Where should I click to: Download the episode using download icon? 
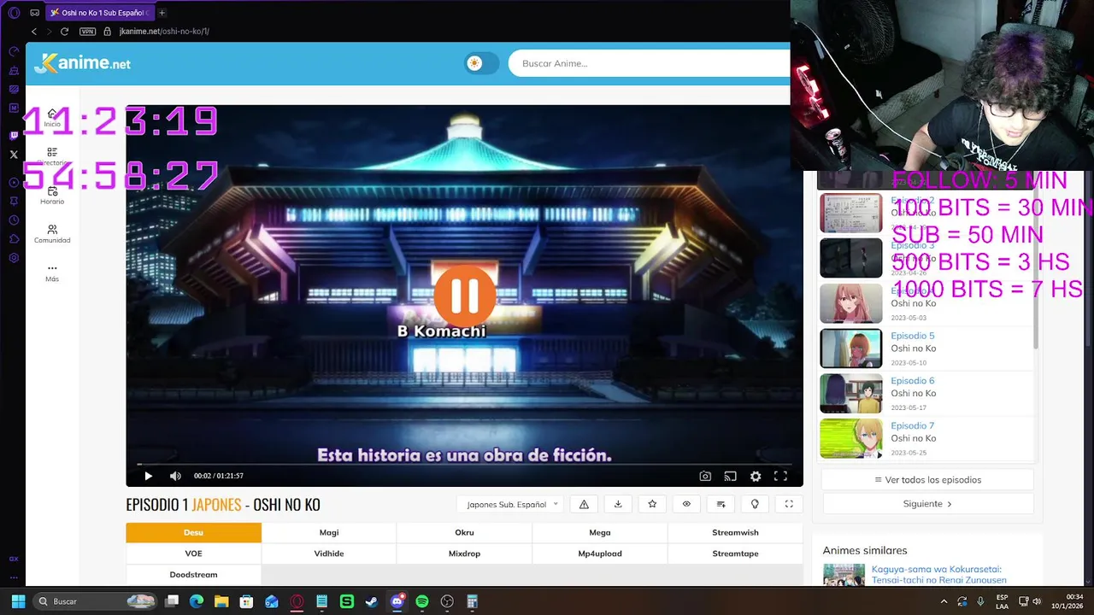(x=618, y=504)
